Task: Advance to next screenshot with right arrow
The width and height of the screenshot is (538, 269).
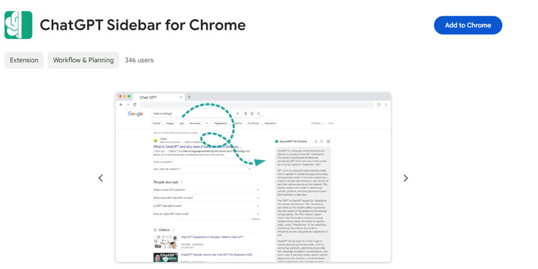Action: point(406,178)
